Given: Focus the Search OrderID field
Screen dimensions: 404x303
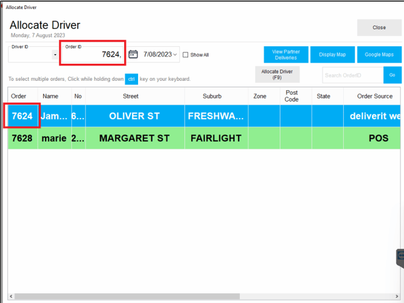Looking at the screenshot, I should tap(353, 75).
